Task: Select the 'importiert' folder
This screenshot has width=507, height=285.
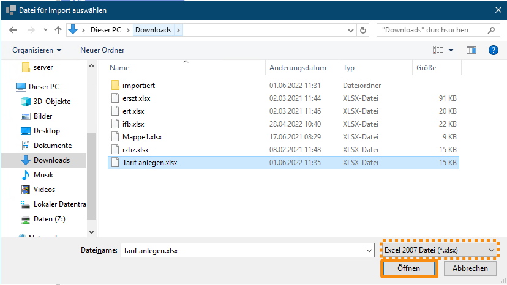Action: [139, 86]
